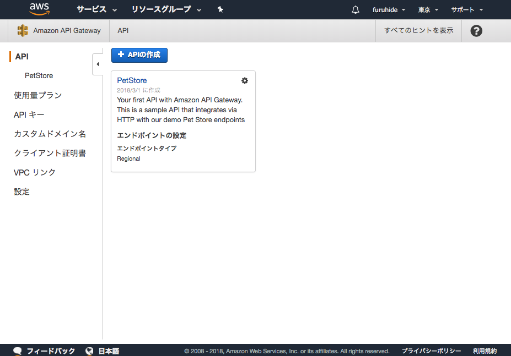The height and width of the screenshot is (356, 511).
Task: Expand the リソースグループ dropdown
Action: coord(161,9)
